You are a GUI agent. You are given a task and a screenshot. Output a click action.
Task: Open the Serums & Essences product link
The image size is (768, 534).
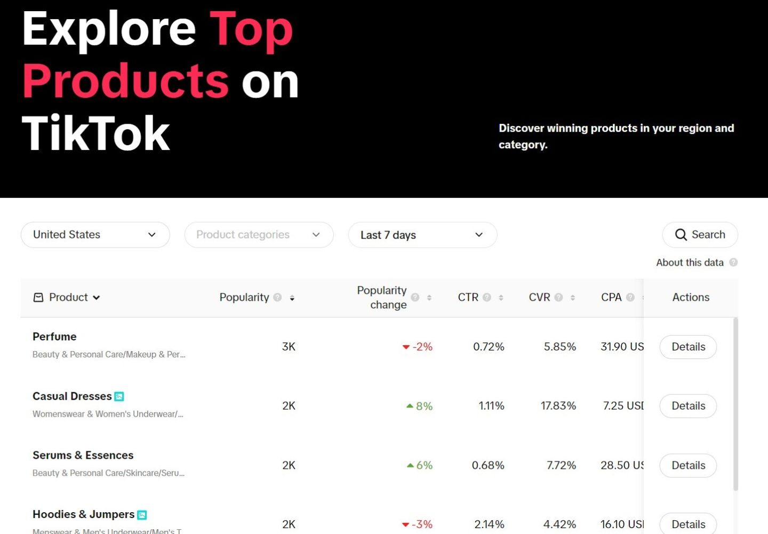pos(83,455)
